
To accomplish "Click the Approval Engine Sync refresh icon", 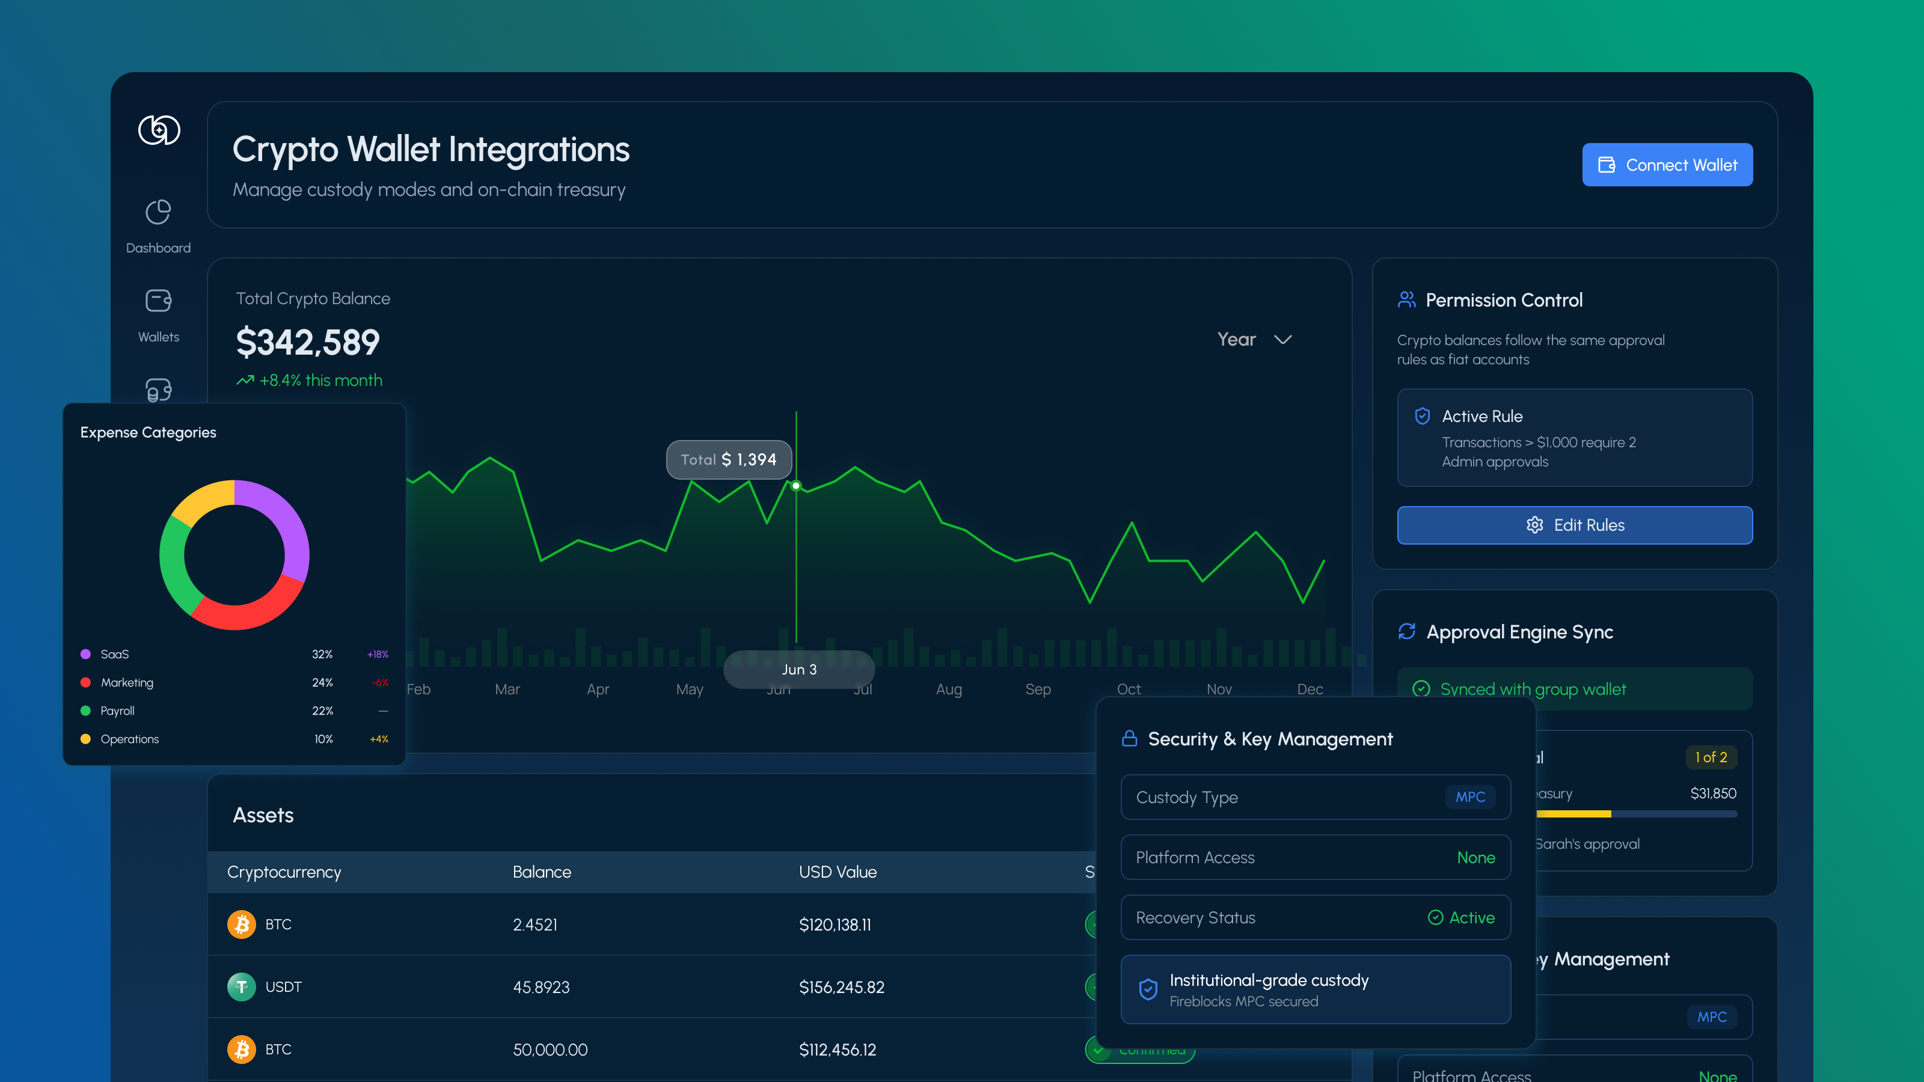I will click(x=1407, y=632).
